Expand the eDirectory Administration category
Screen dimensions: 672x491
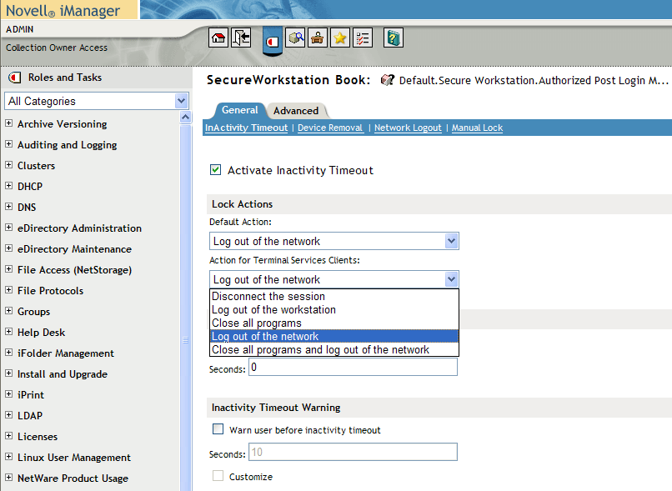click(x=9, y=228)
